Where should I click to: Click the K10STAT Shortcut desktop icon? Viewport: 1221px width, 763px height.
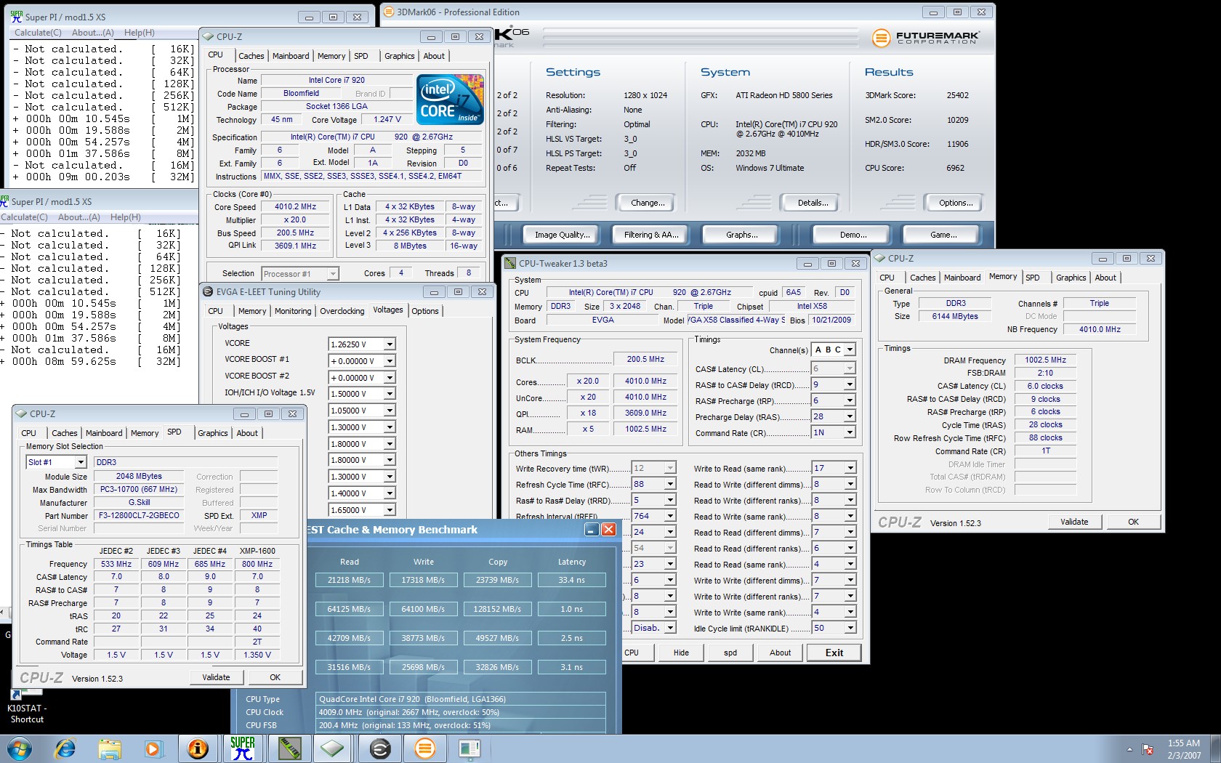click(26, 705)
